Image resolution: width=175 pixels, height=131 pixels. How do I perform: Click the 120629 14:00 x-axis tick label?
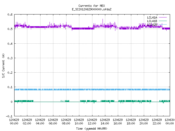(105, 121)
